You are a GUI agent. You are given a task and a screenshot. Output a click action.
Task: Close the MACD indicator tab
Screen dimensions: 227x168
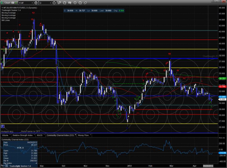tap(44, 135)
